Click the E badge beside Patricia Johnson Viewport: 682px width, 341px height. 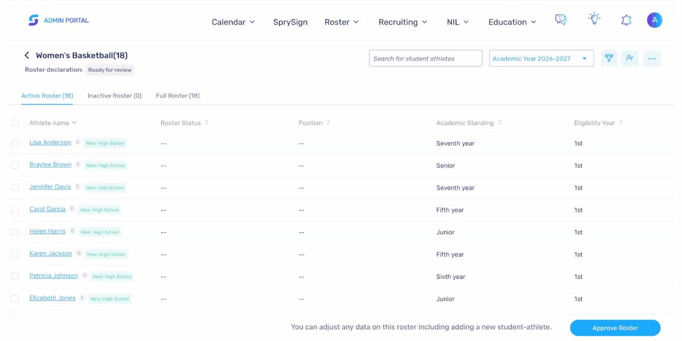click(x=84, y=275)
